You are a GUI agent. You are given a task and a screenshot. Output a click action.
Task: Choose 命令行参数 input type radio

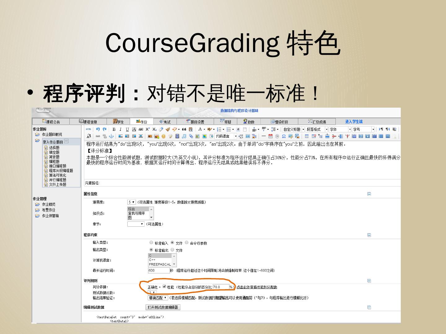[187, 243]
